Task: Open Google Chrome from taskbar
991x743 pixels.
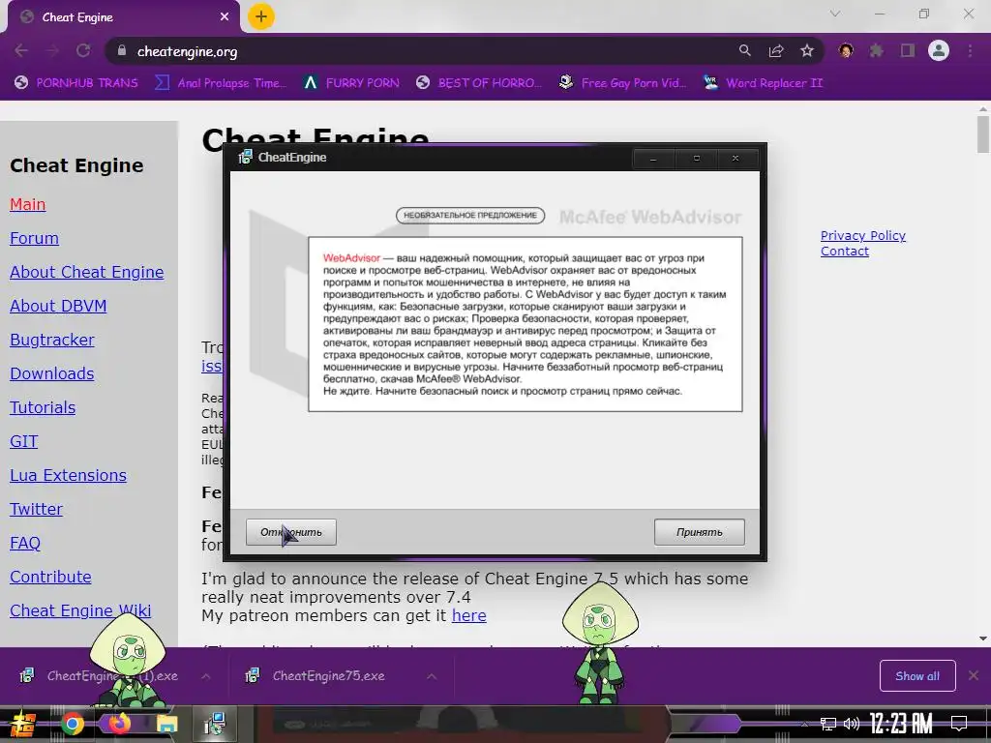Action: (72, 724)
